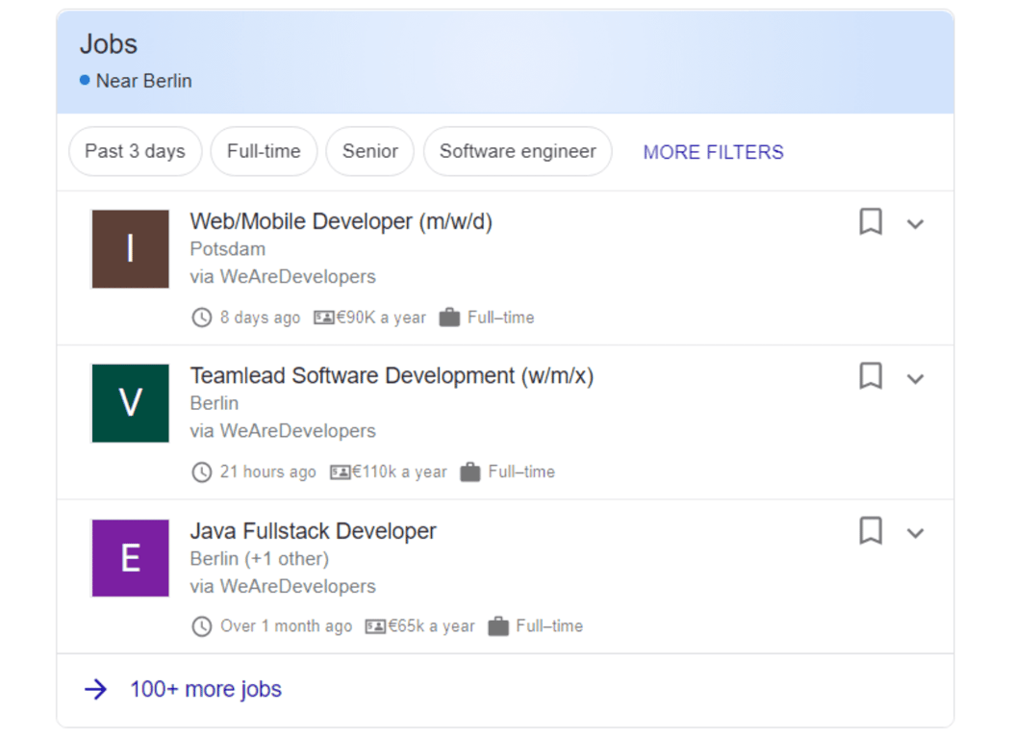Click the briefcase icon in the Java Fullstack row
The height and width of the screenshot is (739, 1012).
pyautogui.click(x=498, y=626)
